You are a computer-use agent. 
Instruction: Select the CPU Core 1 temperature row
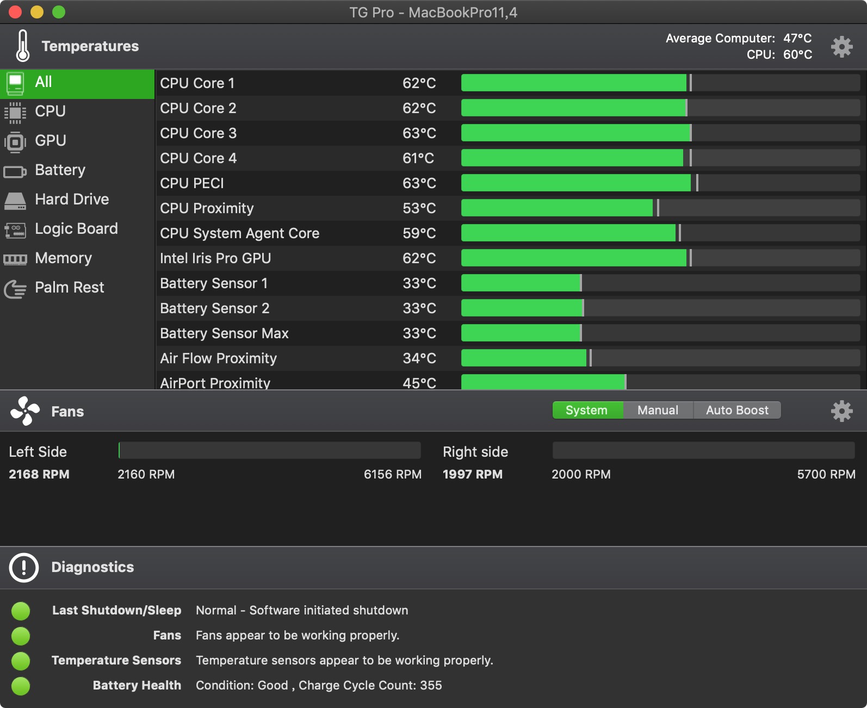[x=510, y=83]
